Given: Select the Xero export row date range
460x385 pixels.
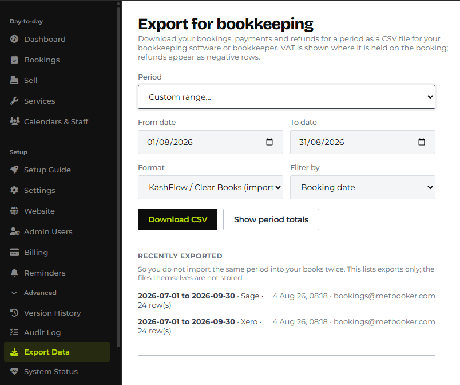Looking at the screenshot, I should coord(187,321).
